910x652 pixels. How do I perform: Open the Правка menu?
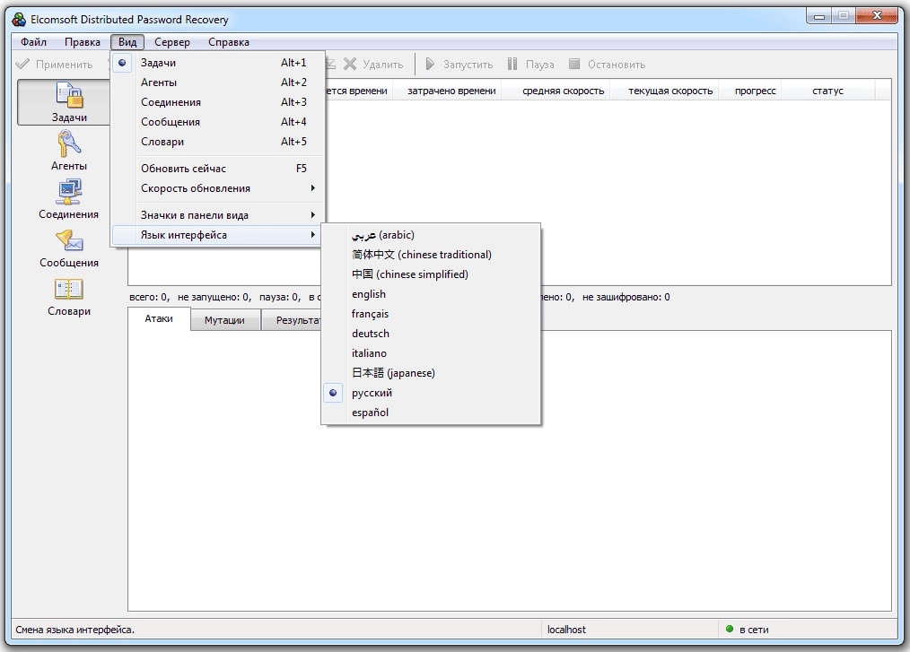(83, 42)
